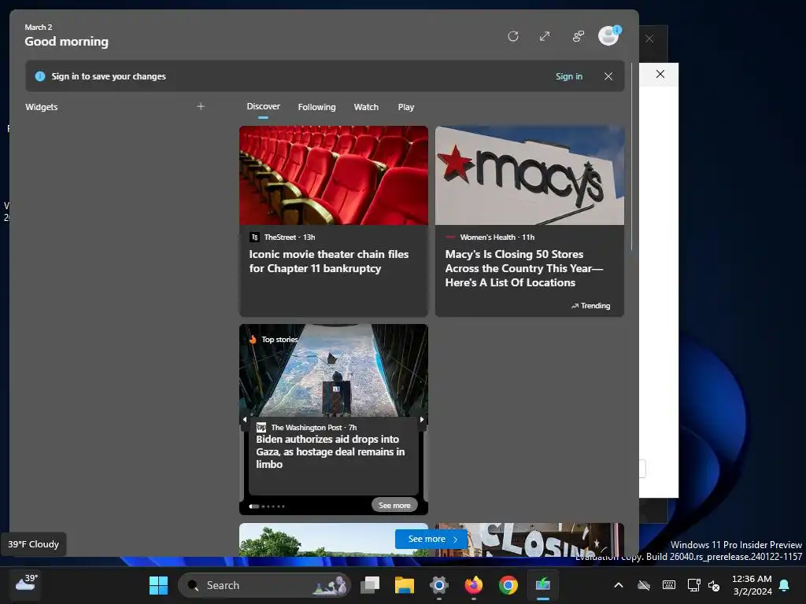Click the Sign in link
This screenshot has width=806, height=604.
point(568,76)
